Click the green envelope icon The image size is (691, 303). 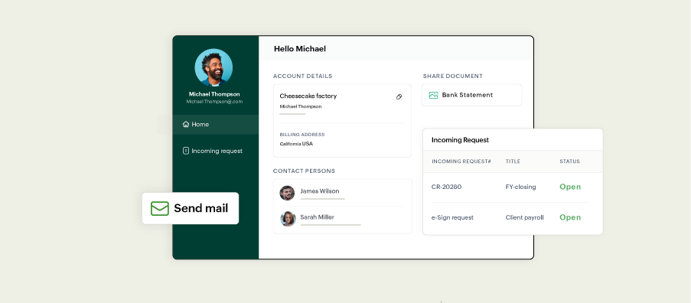click(159, 208)
